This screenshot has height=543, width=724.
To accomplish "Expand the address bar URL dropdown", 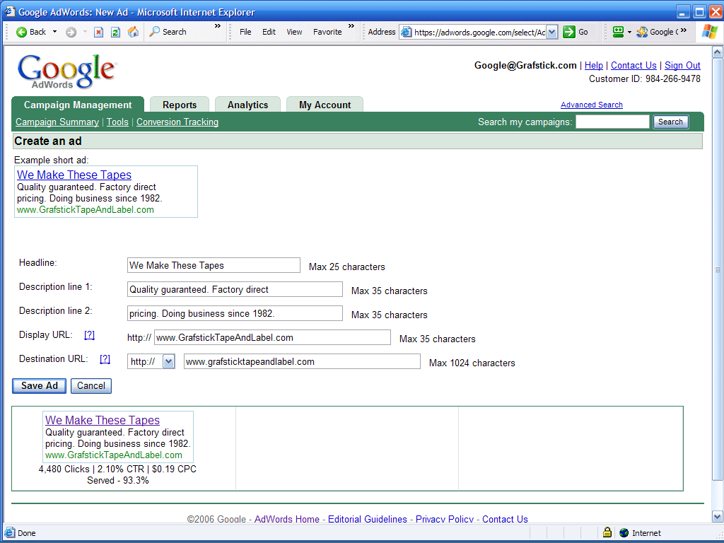I will [x=551, y=32].
